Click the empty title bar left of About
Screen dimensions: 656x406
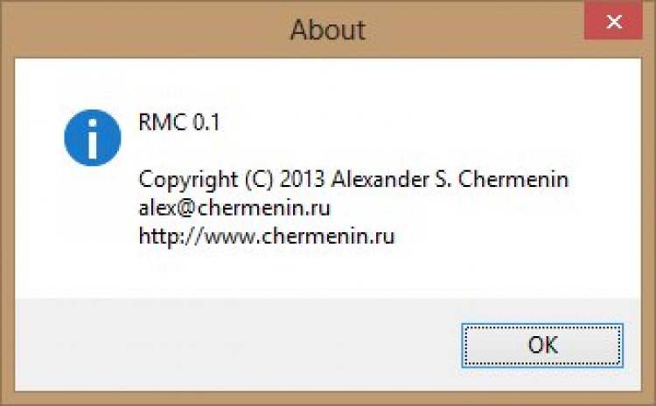(131, 31)
